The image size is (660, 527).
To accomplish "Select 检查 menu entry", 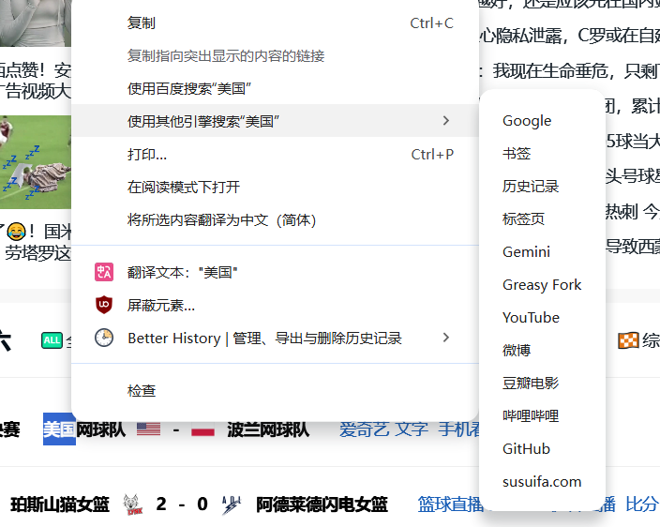I will (276, 391).
